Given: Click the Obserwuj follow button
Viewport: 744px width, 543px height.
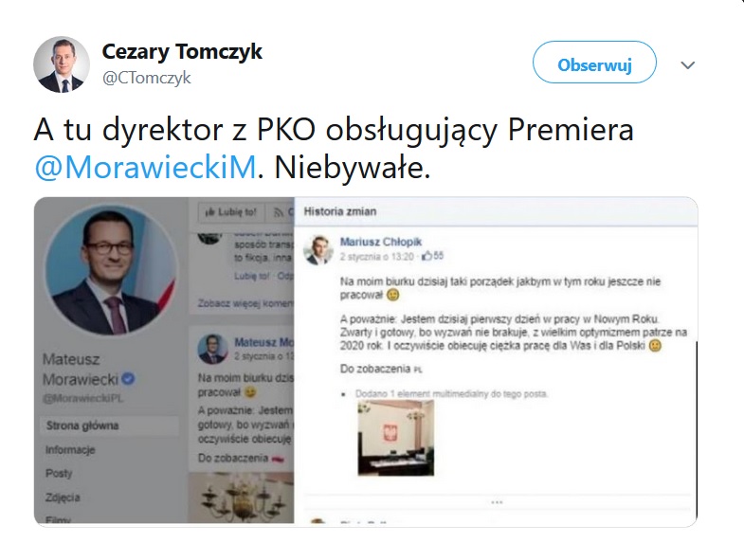Looking at the screenshot, I should (x=594, y=64).
